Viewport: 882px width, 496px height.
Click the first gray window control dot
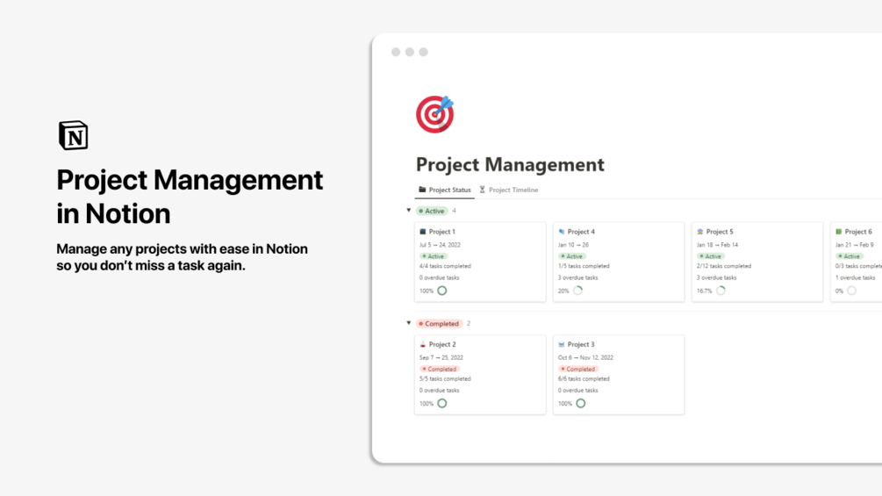click(396, 52)
